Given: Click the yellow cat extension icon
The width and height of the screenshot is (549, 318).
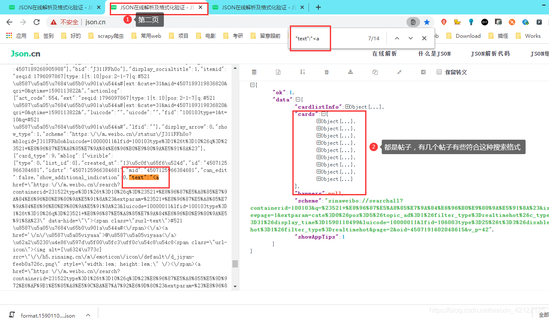Looking at the screenshot, I should pos(457,22).
